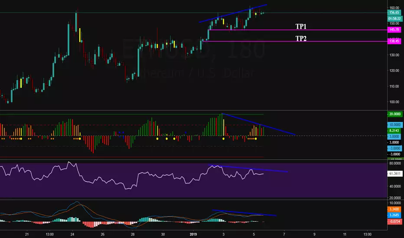Click the blue 10.0000 histogram level label

click(x=395, y=125)
